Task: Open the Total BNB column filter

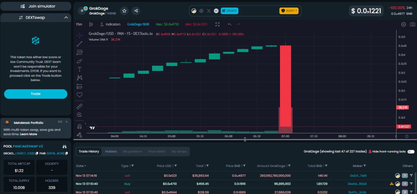Action: pos(326,166)
